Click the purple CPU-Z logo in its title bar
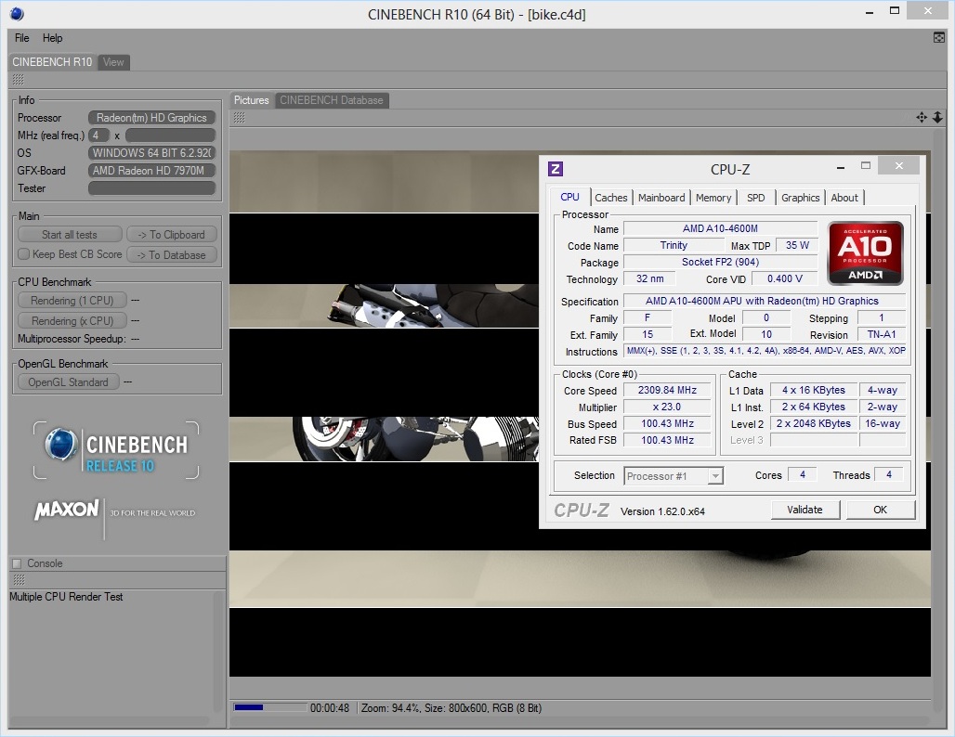Screen dimensions: 955x737 coord(556,168)
